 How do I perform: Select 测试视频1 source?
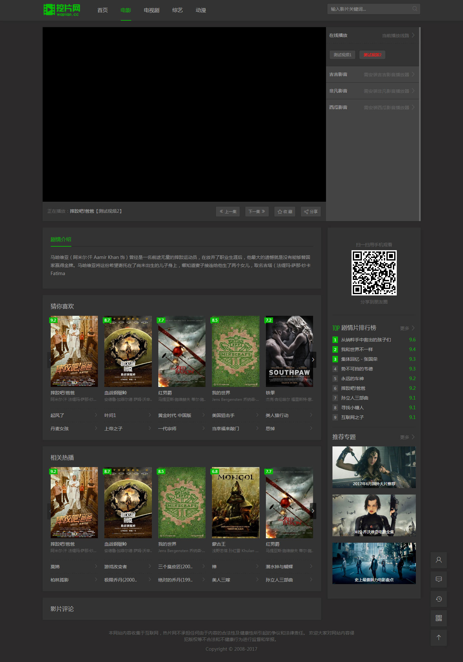click(342, 55)
